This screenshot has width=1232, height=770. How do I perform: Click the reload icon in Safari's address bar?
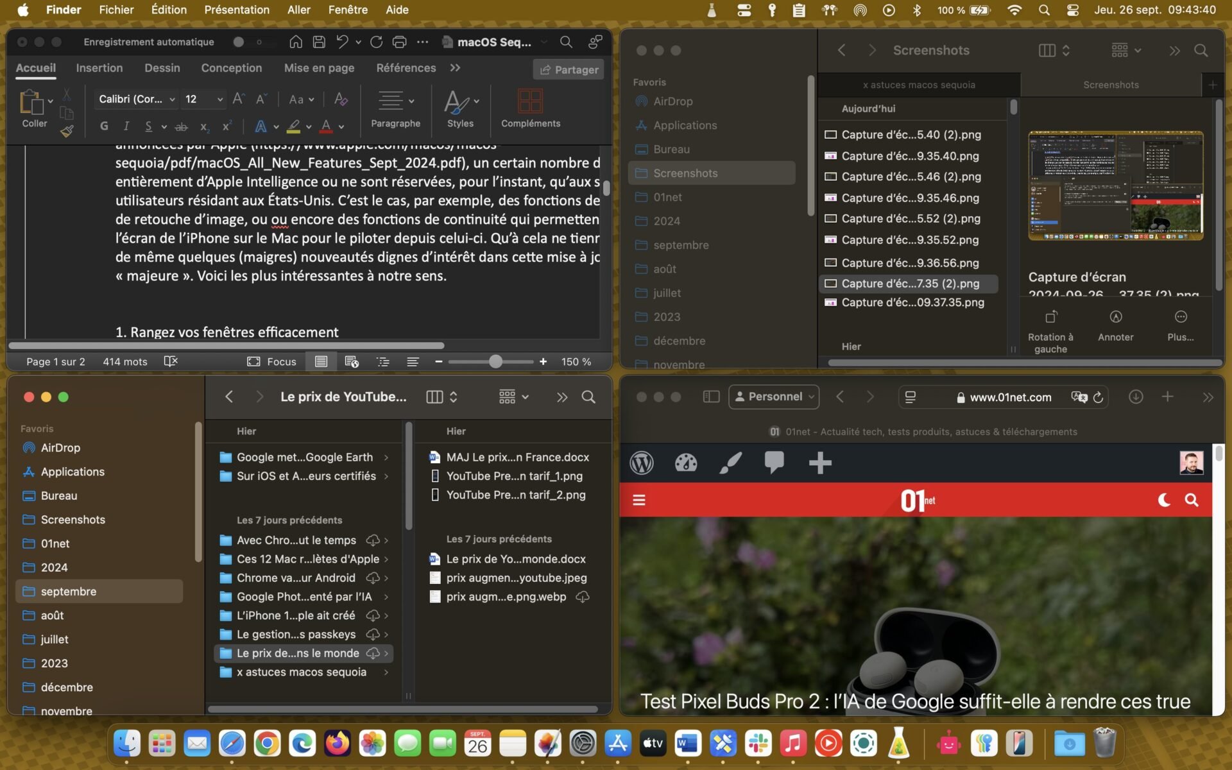coord(1098,397)
